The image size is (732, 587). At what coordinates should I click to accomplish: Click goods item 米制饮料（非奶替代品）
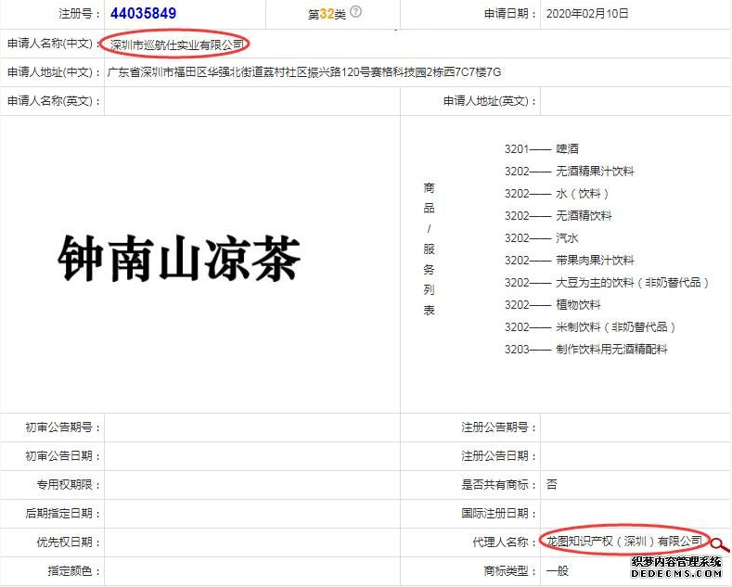pyautogui.click(x=615, y=327)
